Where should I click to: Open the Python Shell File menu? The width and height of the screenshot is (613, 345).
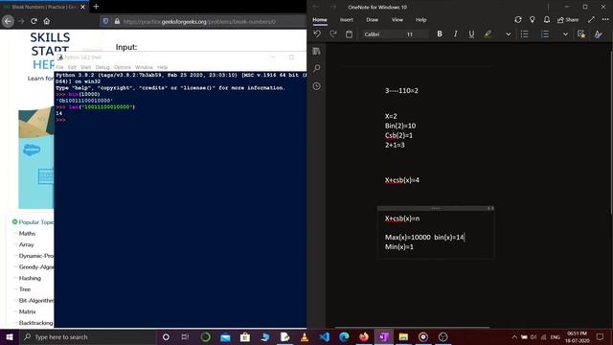(59, 67)
